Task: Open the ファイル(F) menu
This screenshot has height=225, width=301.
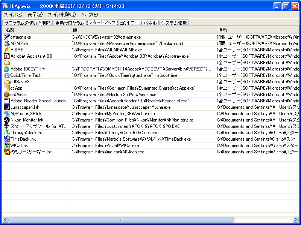Action: (13, 15)
